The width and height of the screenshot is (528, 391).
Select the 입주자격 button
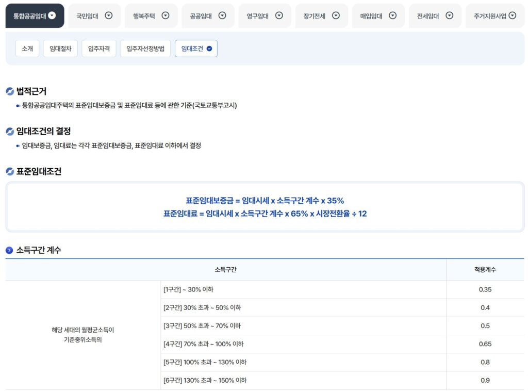[98, 48]
